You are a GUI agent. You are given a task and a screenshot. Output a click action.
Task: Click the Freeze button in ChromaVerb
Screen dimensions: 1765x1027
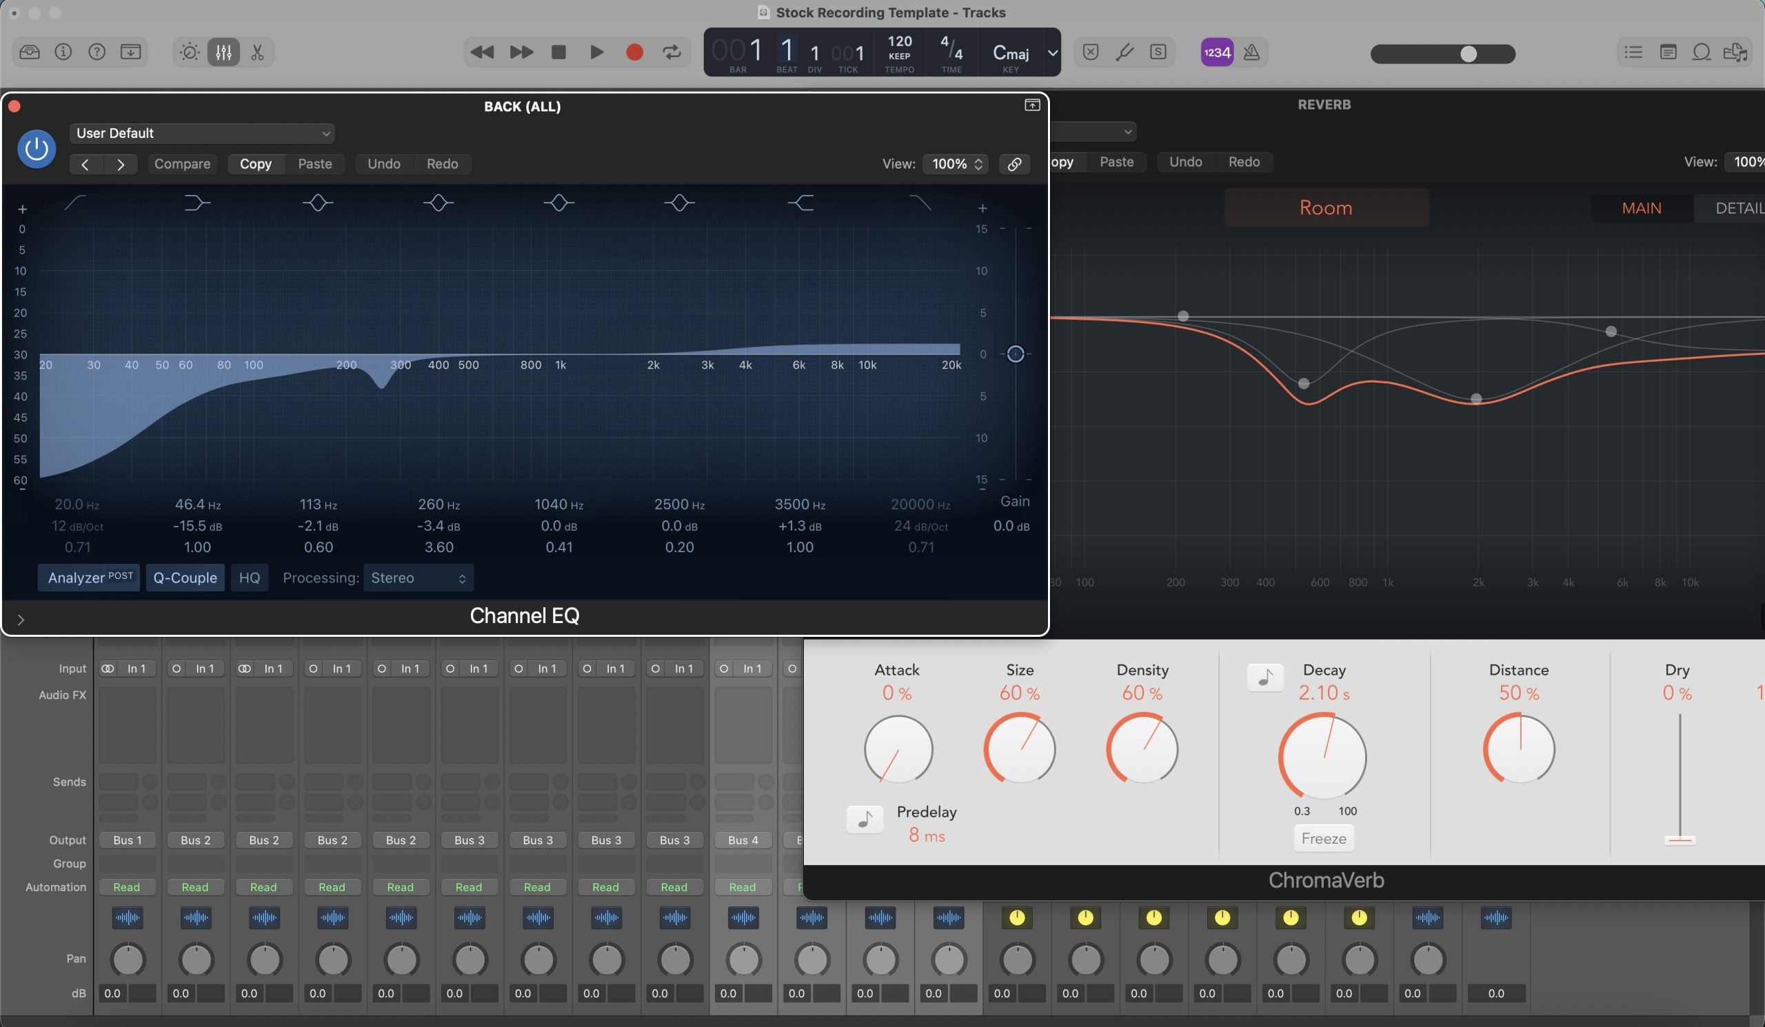1322,838
